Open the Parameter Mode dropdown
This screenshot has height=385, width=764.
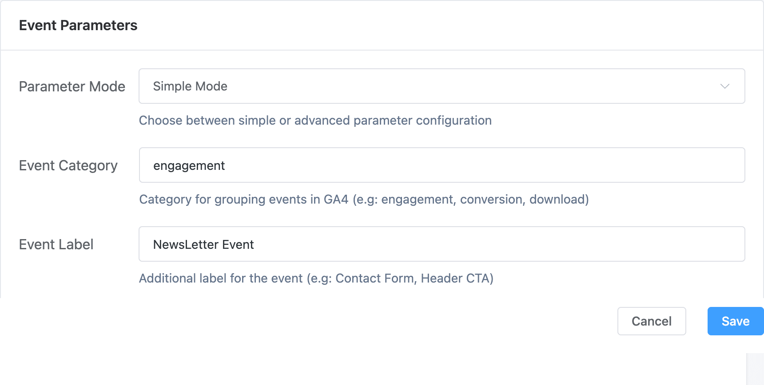coord(442,86)
